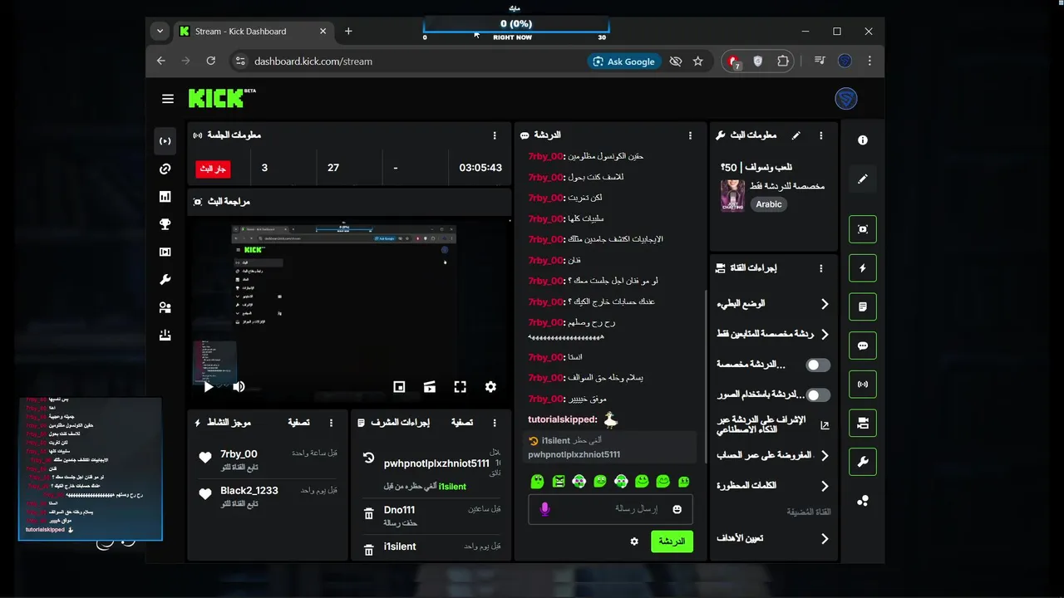Toggle the session info broadcast widget in the right bar

[x=863, y=385]
